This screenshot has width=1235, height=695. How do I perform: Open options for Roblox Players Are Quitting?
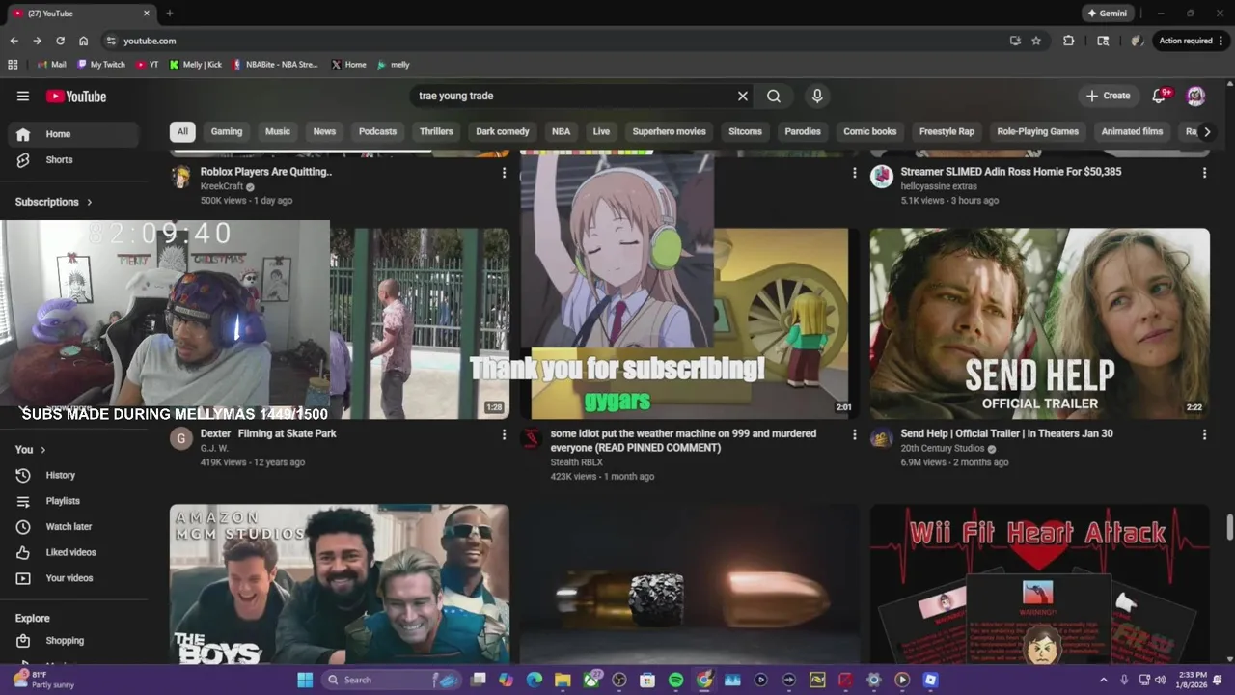(504, 173)
